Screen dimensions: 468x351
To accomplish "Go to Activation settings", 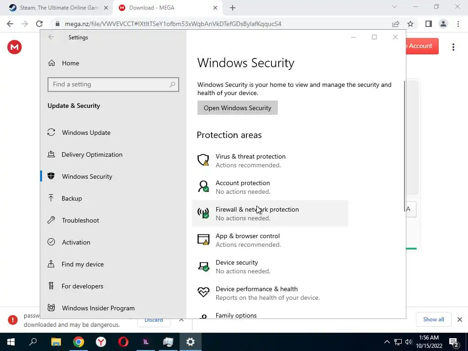I will [x=76, y=242].
